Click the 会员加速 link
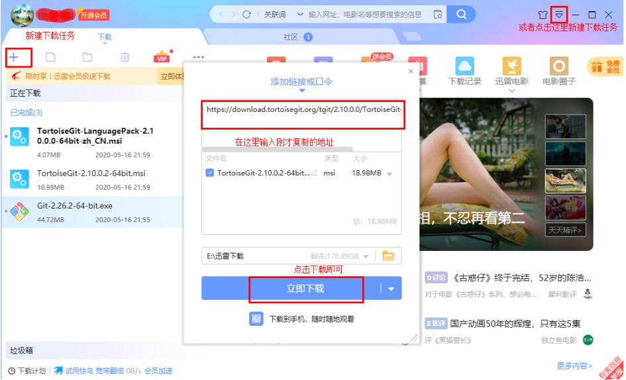Viewport: 626px width, 380px height. (x=158, y=371)
